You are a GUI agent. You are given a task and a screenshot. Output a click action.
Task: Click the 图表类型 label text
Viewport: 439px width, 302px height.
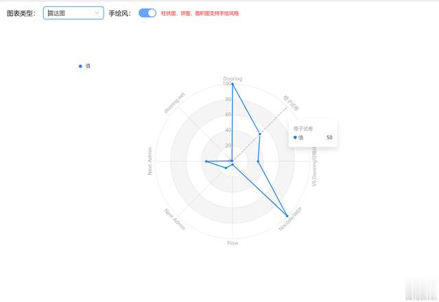click(21, 13)
